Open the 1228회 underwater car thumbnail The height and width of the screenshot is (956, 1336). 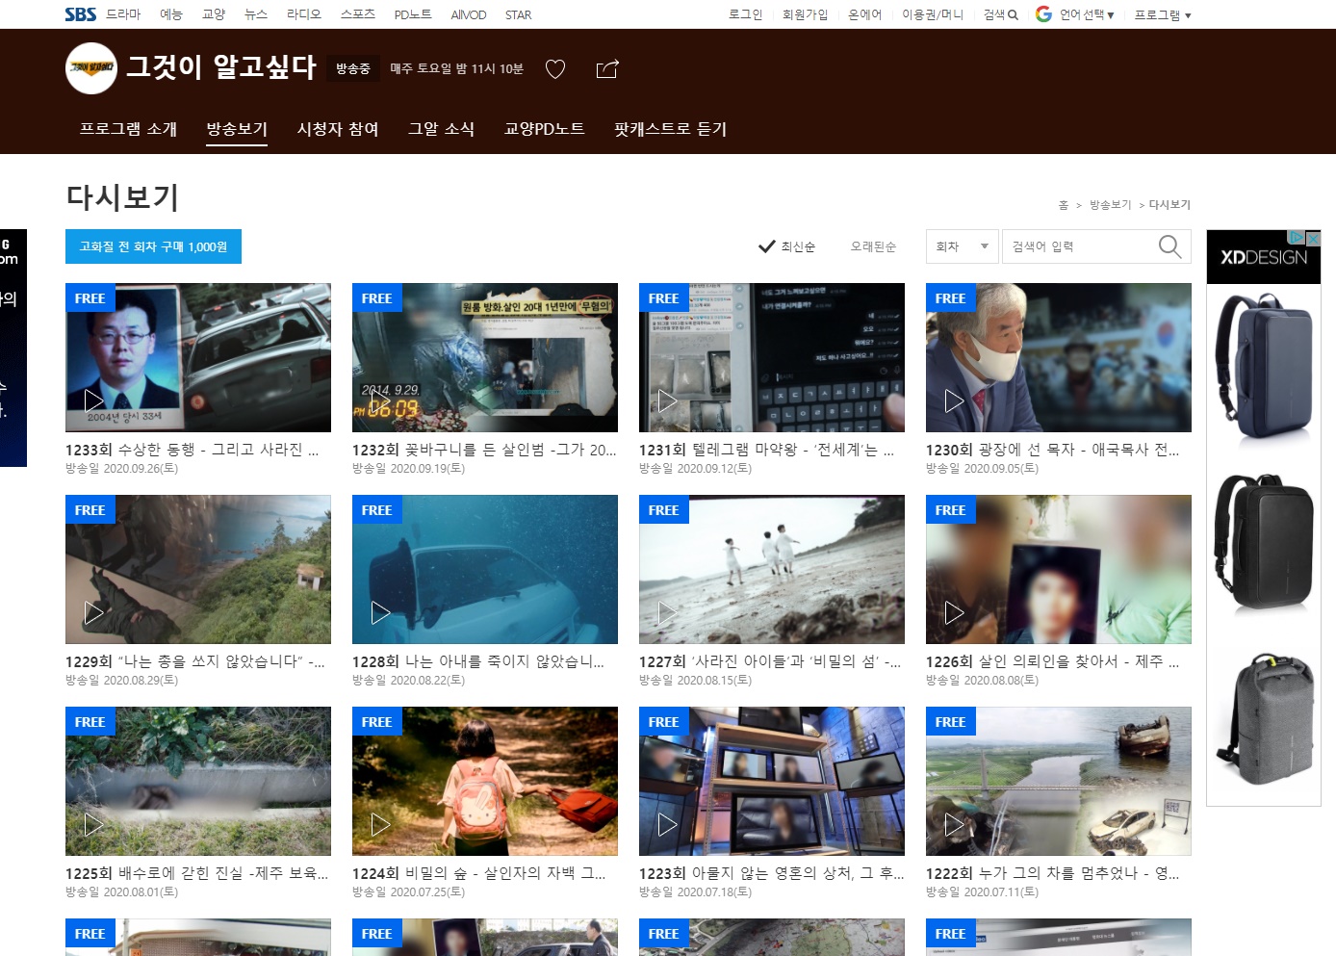pyautogui.click(x=485, y=569)
